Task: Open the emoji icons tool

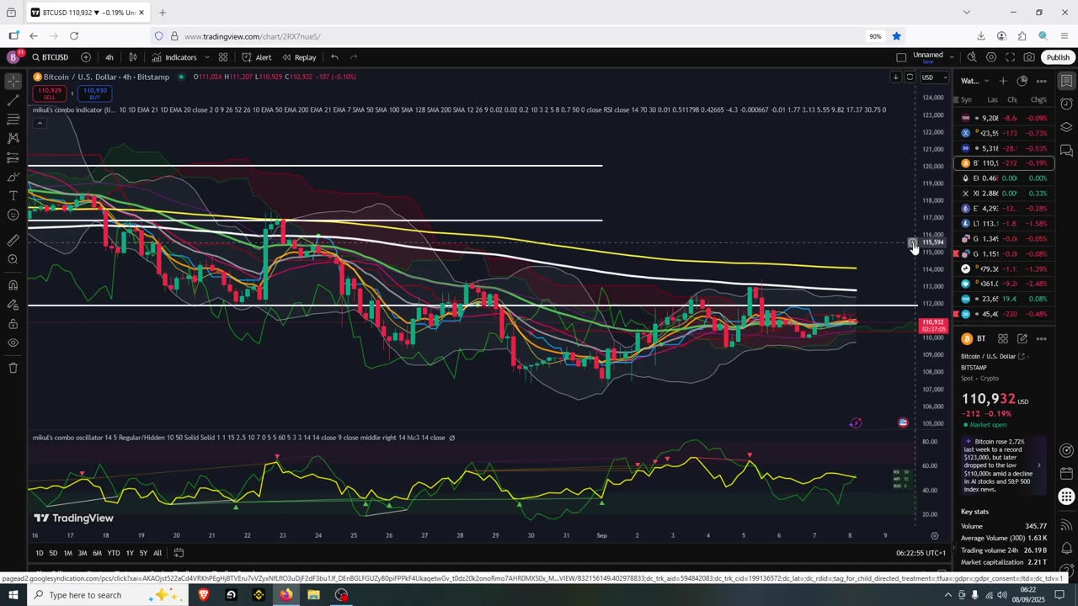Action: 13,215
